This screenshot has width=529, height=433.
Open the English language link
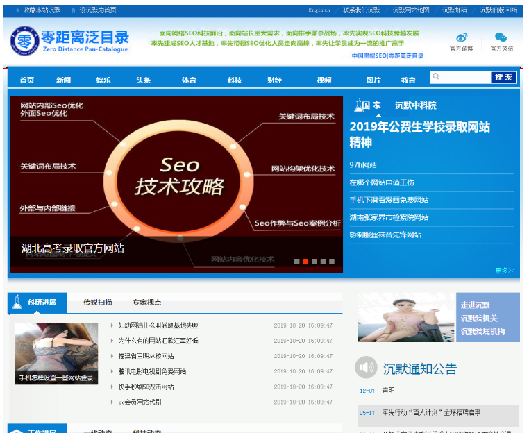click(319, 10)
